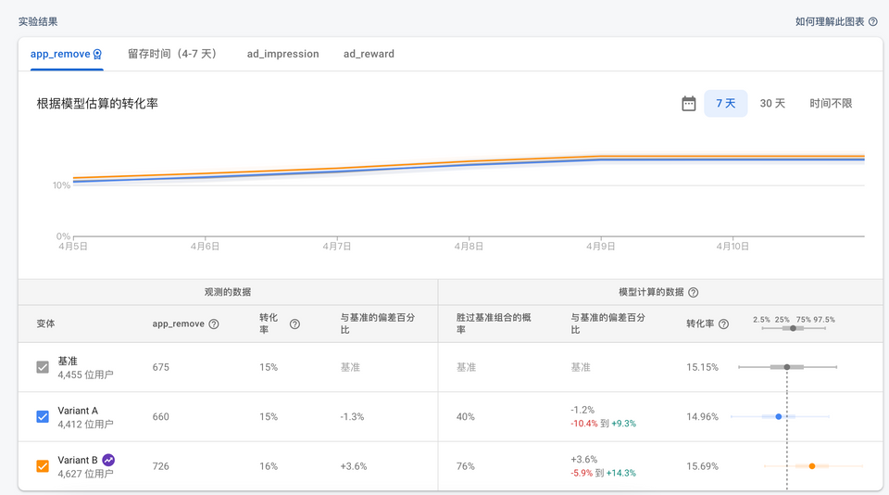Click the 4,627 位用户 user count

(x=85, y=474)
